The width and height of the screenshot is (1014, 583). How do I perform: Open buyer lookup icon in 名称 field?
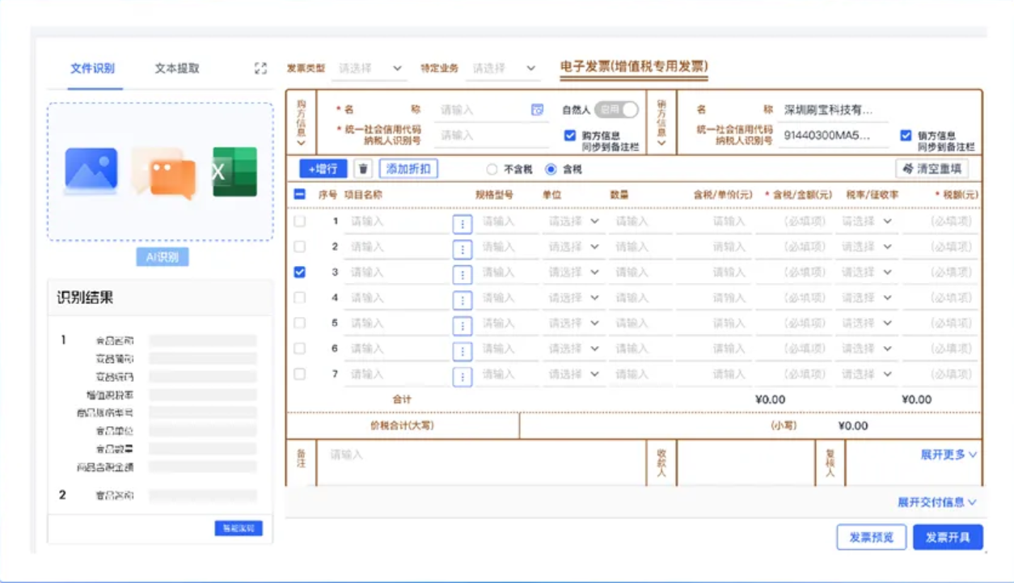537,110
